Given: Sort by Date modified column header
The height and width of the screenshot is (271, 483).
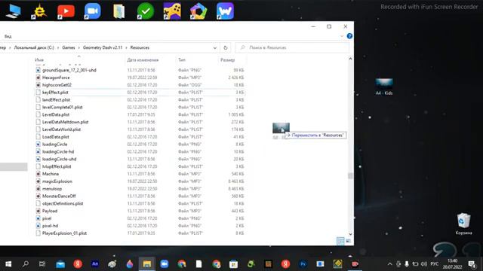Looking at the screenshot, I should click(143, 60).
